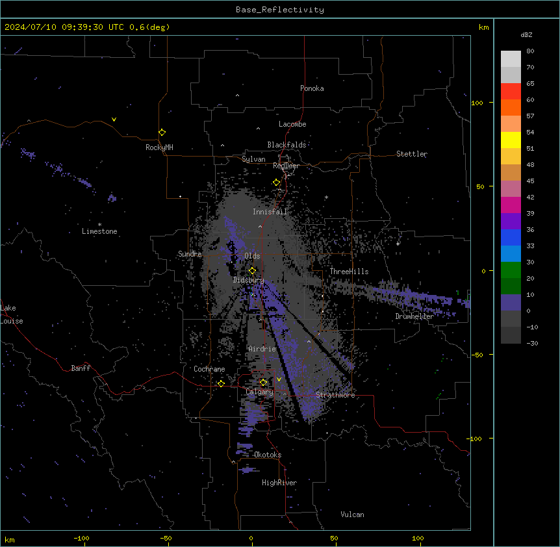Select the Cochrane label
The image size is (560, 547).
(x=209, y=369)
